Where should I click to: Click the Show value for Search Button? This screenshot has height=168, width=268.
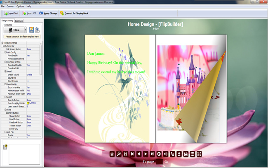coord(29,100)
